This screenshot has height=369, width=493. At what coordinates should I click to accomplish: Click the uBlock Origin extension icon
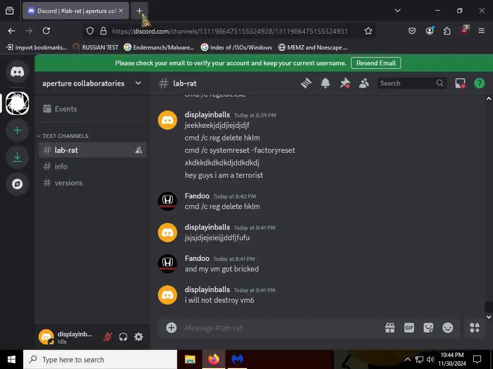pyautogui.click(x=465, y=31)
